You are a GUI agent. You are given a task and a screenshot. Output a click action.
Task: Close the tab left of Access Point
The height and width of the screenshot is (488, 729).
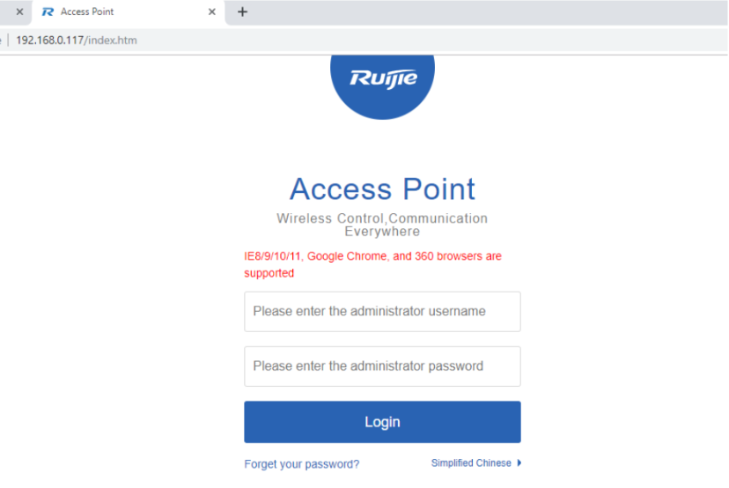pos(19,12)
